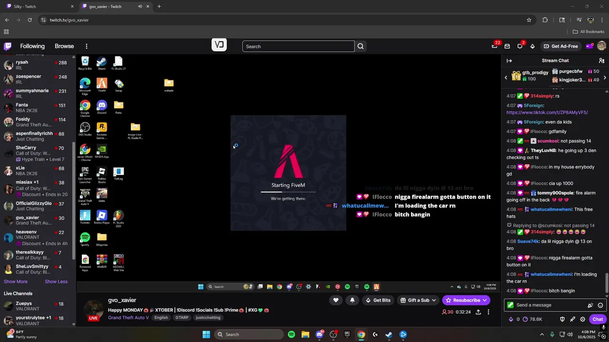Viewport: 609px width, 342px height.
Task: Open the chat settings gear icon
Action: tap(582, 319)
